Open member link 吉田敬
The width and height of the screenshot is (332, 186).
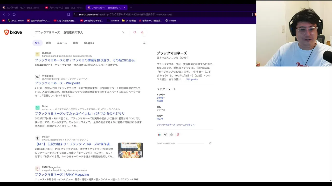pos(160,101)
